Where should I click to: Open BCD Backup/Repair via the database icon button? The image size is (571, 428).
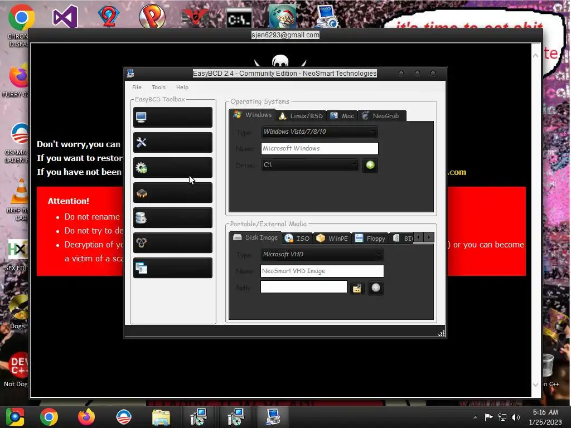click(173, 218)
